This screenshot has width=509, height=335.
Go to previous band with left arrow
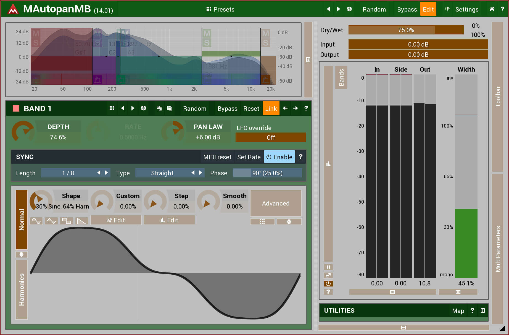point(285,108)
